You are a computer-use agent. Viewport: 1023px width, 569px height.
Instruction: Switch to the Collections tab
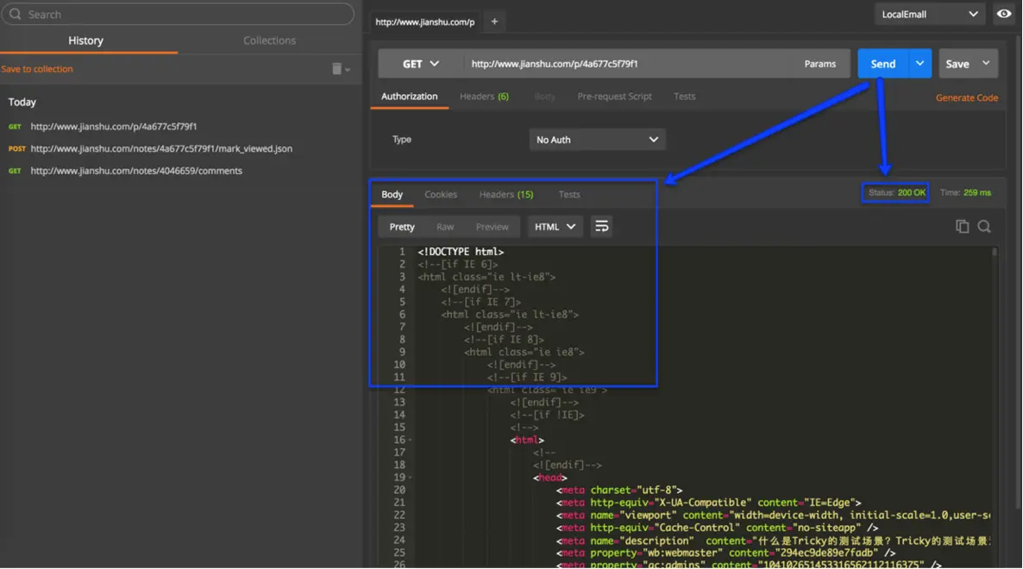(x=269, y=41)
